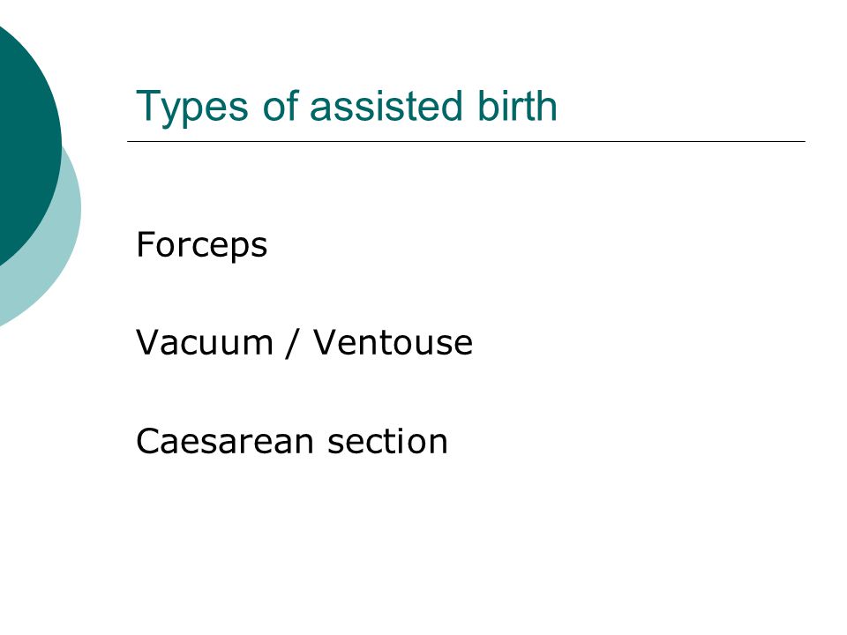Click the word "of" in the heading
This screenshot has height=635, width=847.
pyautogui.click(x=280, y=105)
